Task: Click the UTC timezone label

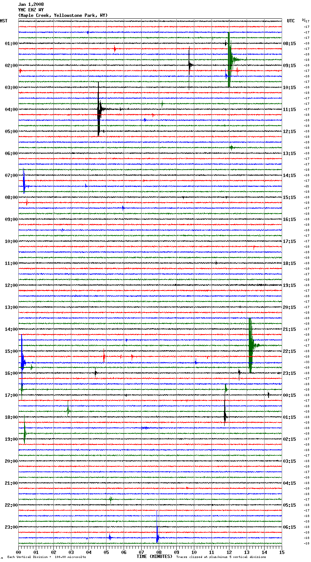Action: (x=291, y=21)
